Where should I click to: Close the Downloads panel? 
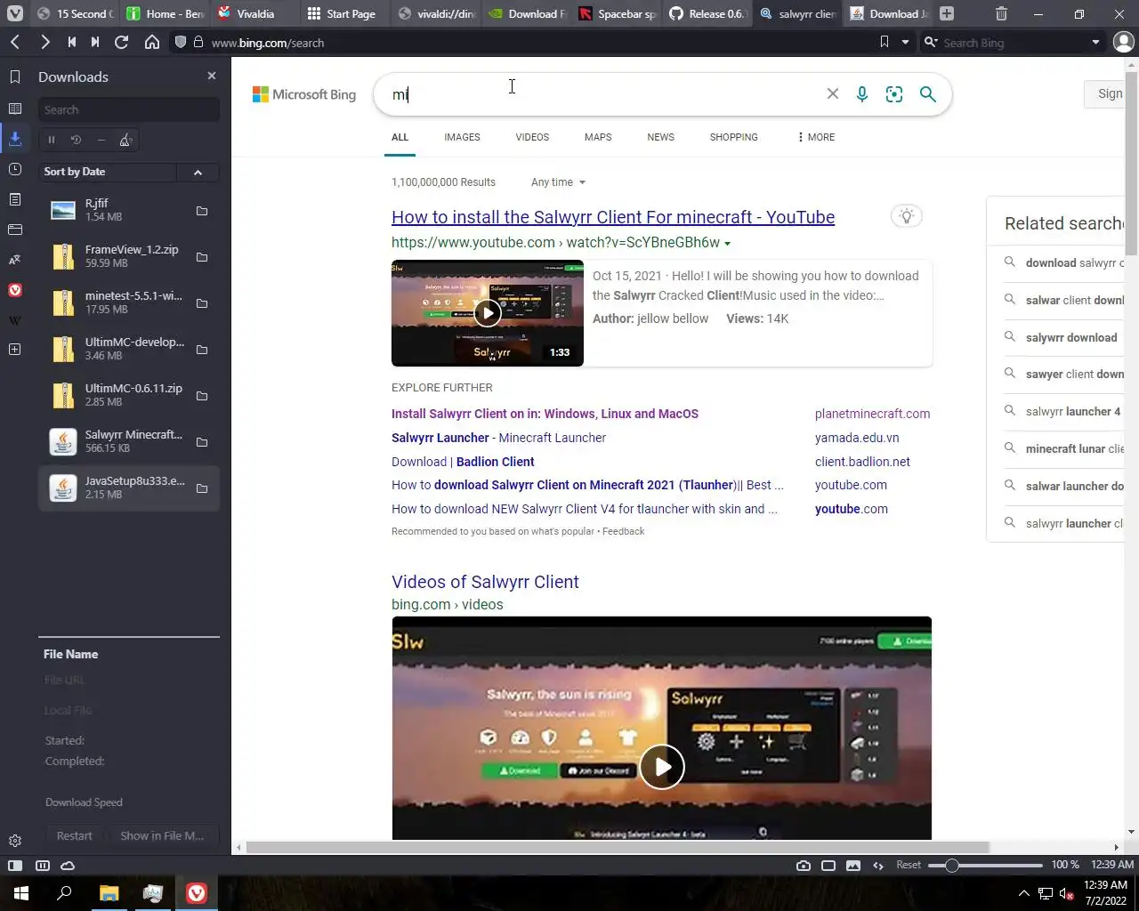pyautogui.click(x=212, y=77)
